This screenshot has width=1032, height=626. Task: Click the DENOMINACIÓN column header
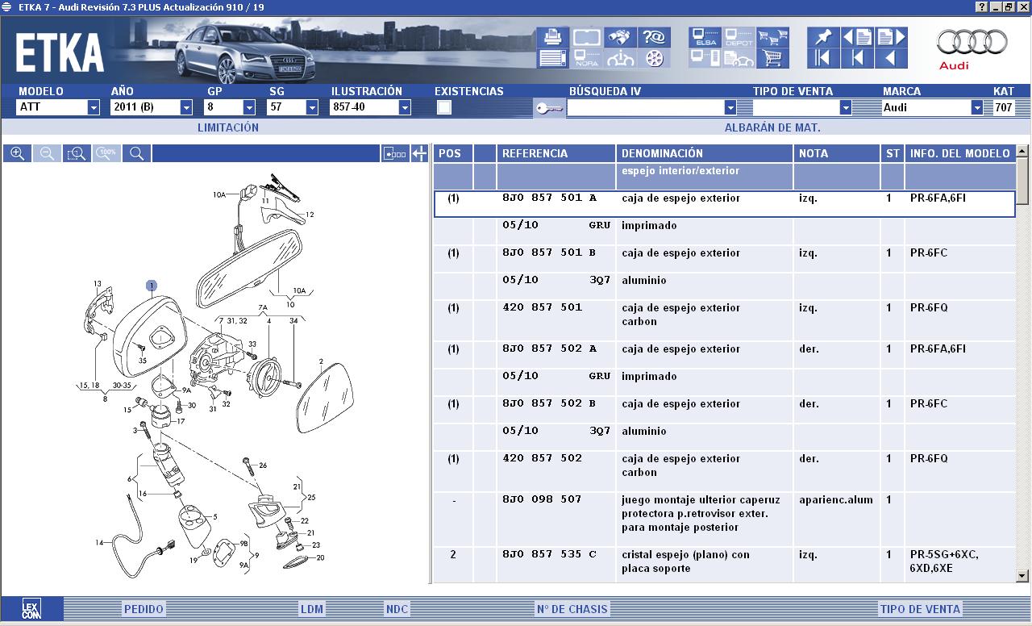(704, 153)
